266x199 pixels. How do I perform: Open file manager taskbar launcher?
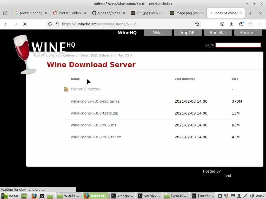(50, 196)
